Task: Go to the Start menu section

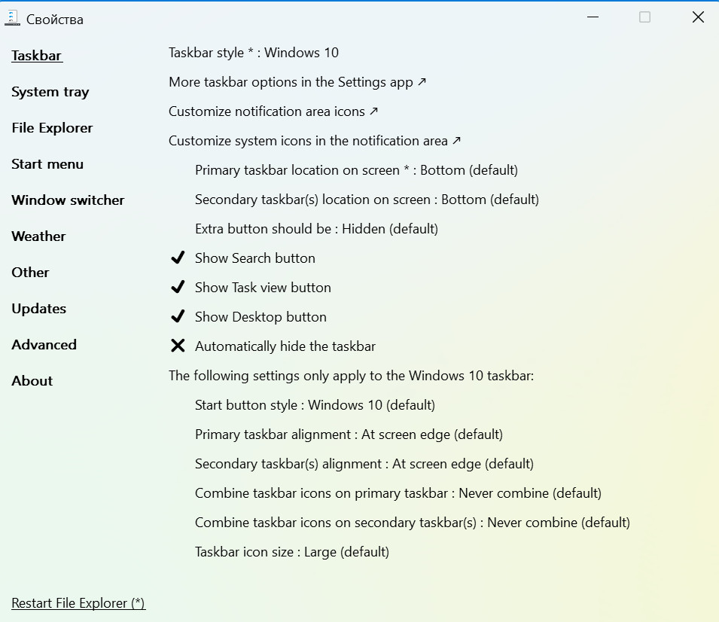Action: (x=47, y=164)
